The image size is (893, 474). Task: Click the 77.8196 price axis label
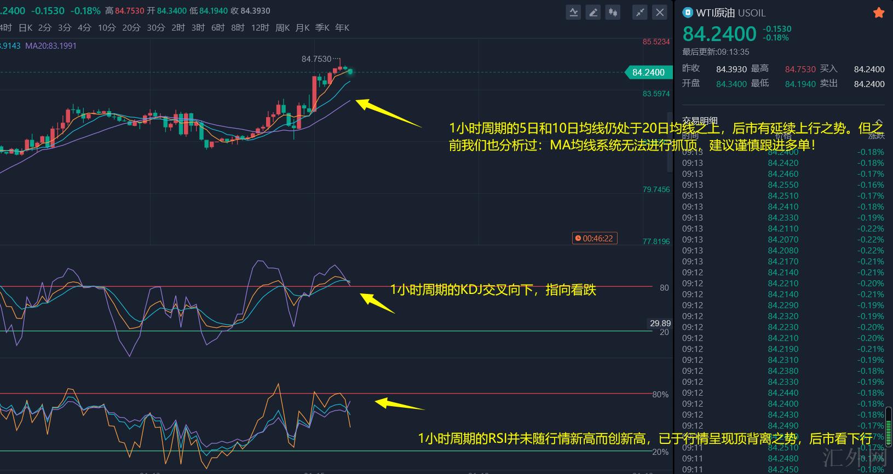pyautogui.click(x=656, y=241)
